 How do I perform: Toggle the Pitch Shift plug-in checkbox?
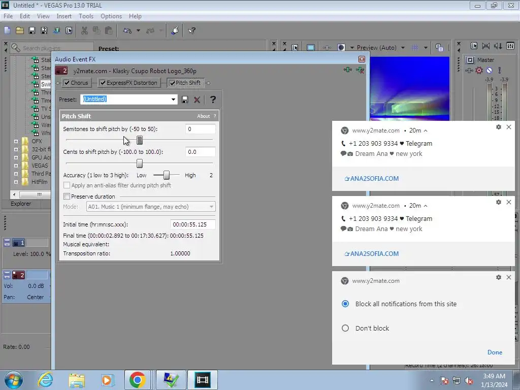point(172,83)
